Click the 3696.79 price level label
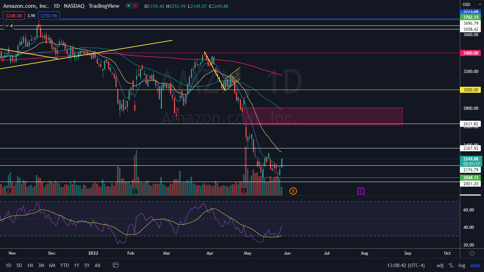 pos(471,23)
